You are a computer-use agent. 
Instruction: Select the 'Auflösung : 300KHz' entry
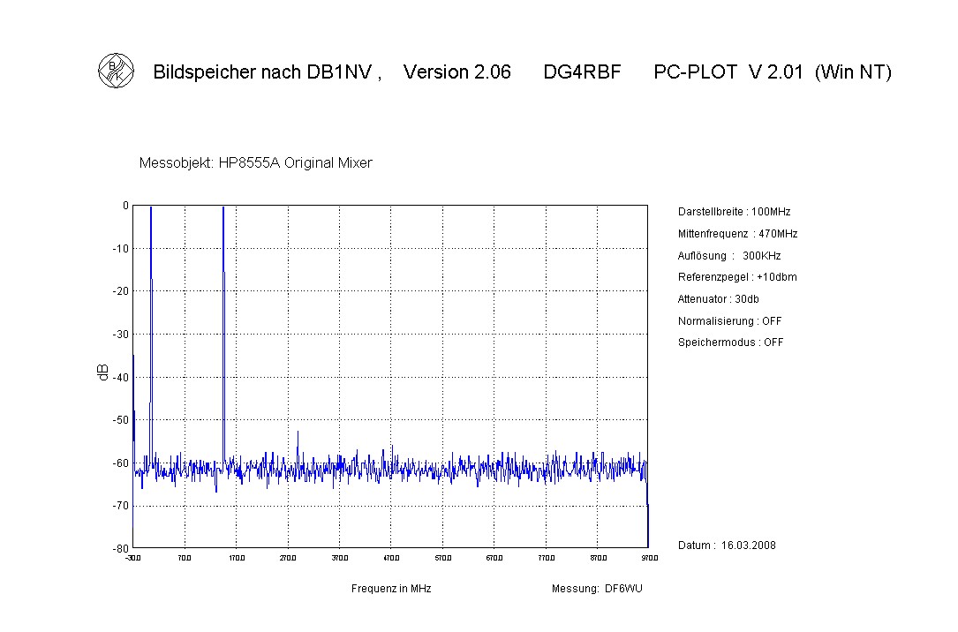pyautogui.click(x=728, y=256)
